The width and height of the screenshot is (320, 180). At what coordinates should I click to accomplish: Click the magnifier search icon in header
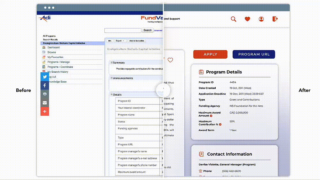[234, 19]
